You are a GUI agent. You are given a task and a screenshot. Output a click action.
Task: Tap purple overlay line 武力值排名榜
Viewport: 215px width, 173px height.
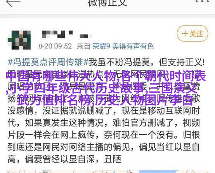(55, 100)
